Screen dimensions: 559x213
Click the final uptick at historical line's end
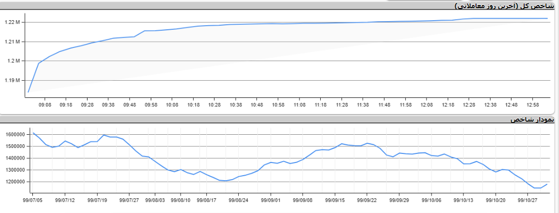click(547, 184)
